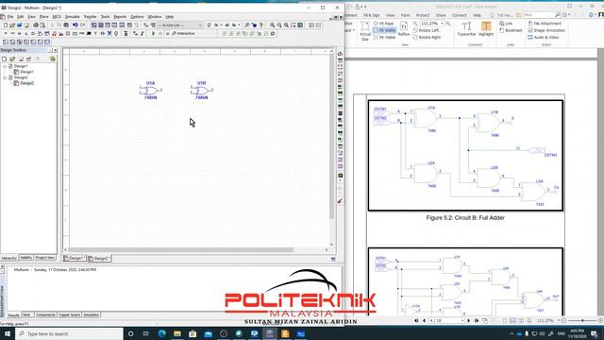Open the Results tab in spreadsheet view
The height and width of the screenshot is (340, 604).
click(13, 314)
